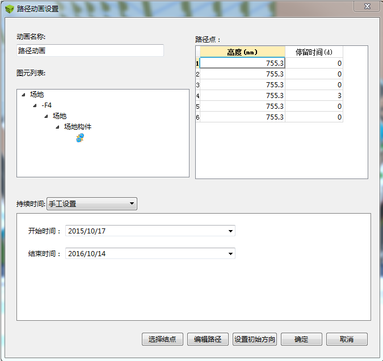
Task: Confirm with the 确定 button
Action: click(x=301, y=339)
